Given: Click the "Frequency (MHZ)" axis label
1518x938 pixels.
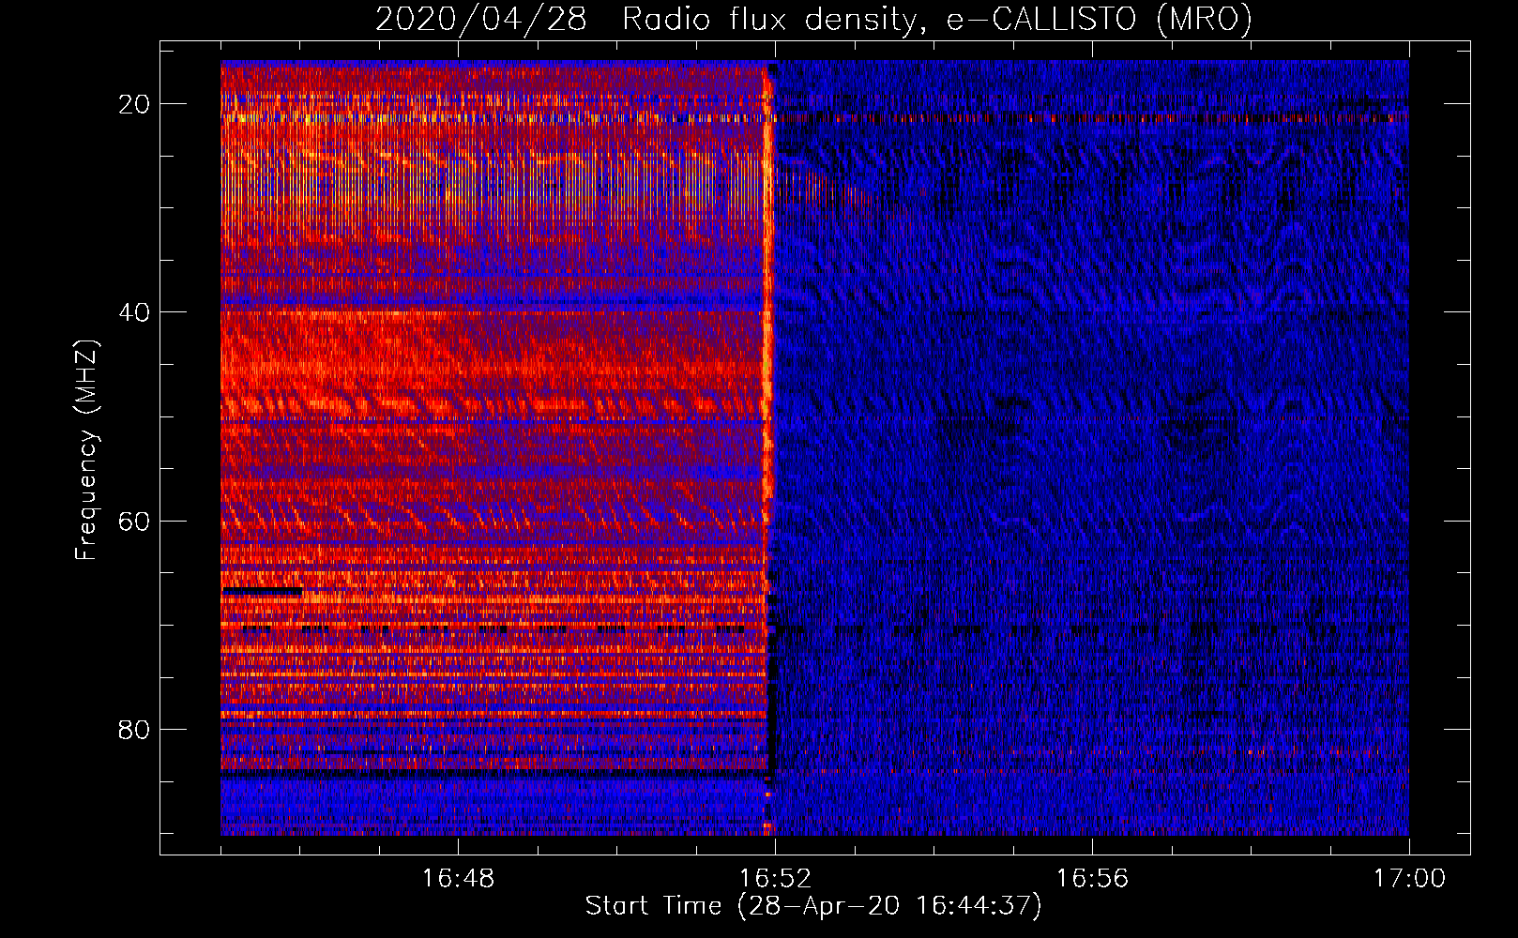Looking at the screenshot, I should pos(86,450).
